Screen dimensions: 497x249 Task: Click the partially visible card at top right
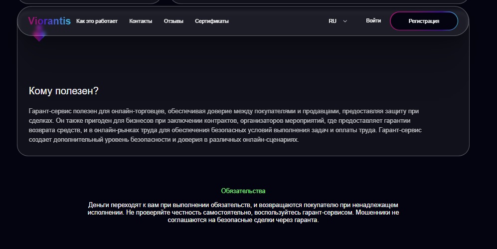[319, 1]
